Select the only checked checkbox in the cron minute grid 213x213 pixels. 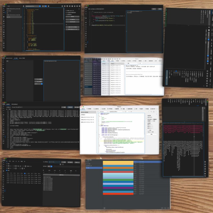point(25,174)
